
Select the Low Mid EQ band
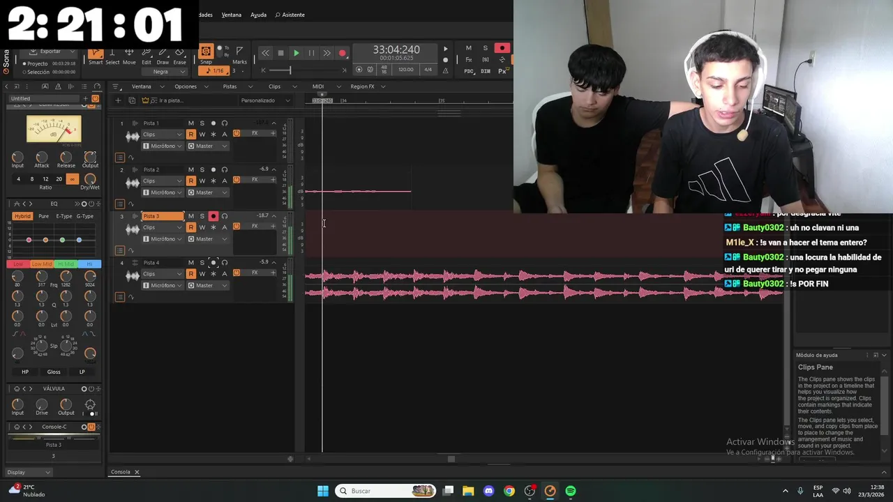[42, 264]
